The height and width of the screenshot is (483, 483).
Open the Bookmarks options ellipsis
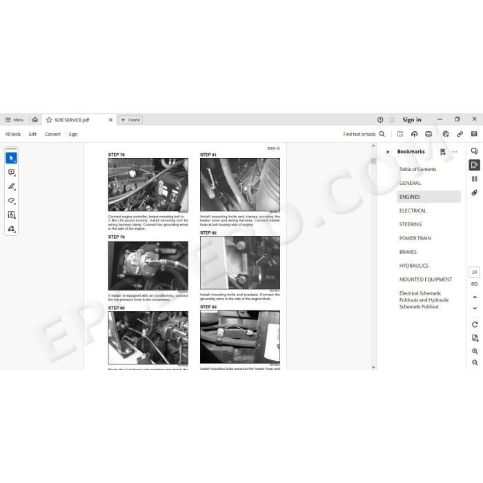click(454, 152)
